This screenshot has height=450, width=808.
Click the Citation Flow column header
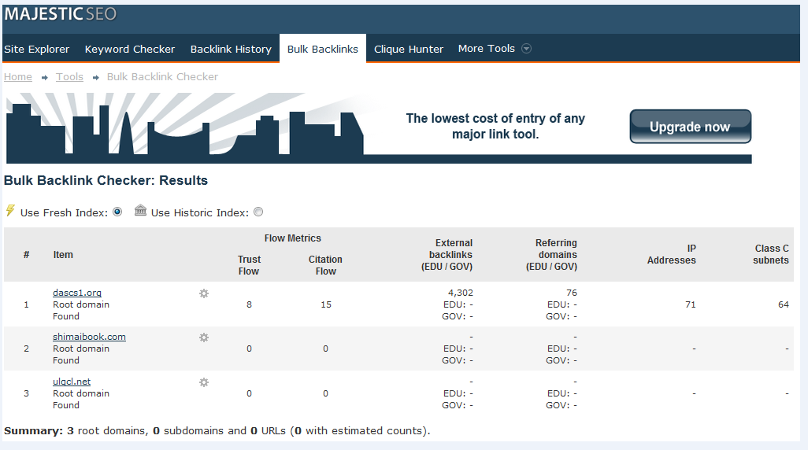[325, 265]
